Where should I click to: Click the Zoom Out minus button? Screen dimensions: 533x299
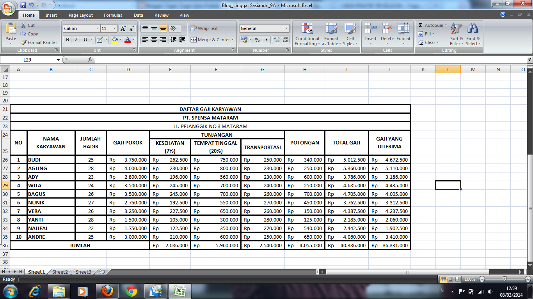[482, 279]
